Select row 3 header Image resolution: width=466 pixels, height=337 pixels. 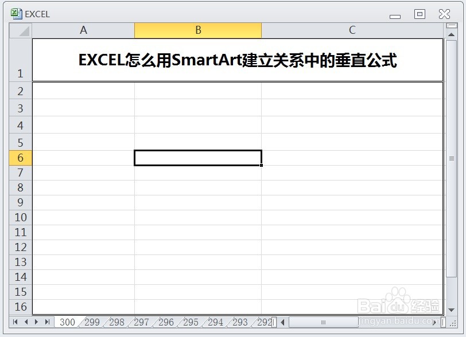point(20,108)
